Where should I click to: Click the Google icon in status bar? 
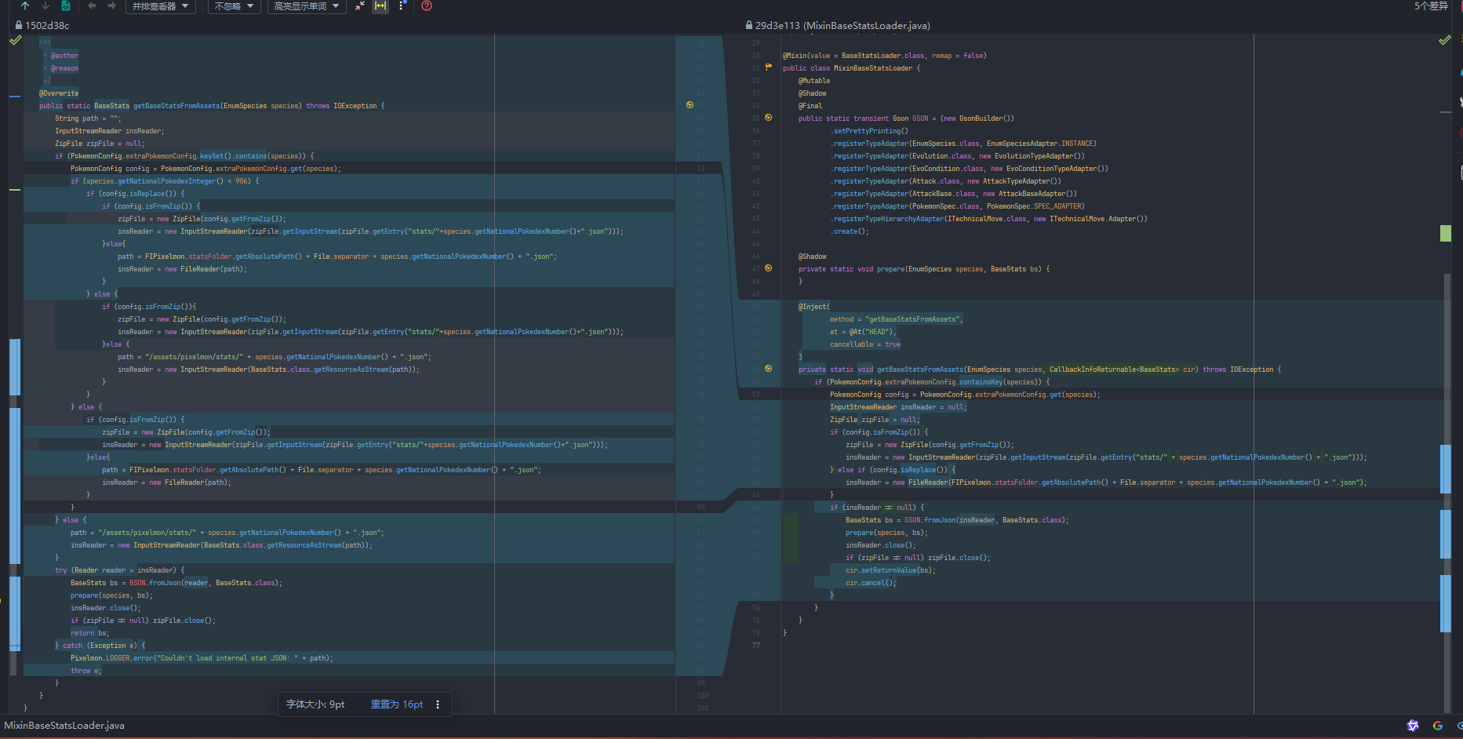pyautogui.click(x=1437, y=726)
